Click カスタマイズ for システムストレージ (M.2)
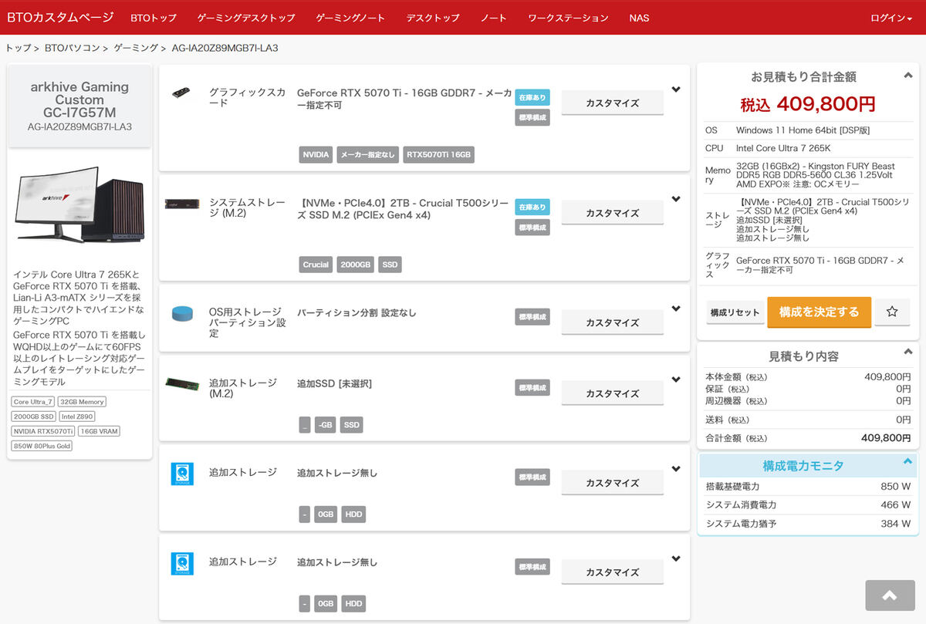926x624 pixels. point(612,213)
